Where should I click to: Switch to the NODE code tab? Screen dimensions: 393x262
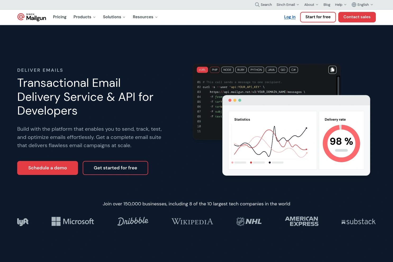pyautogui.click(x=227, y=70)
